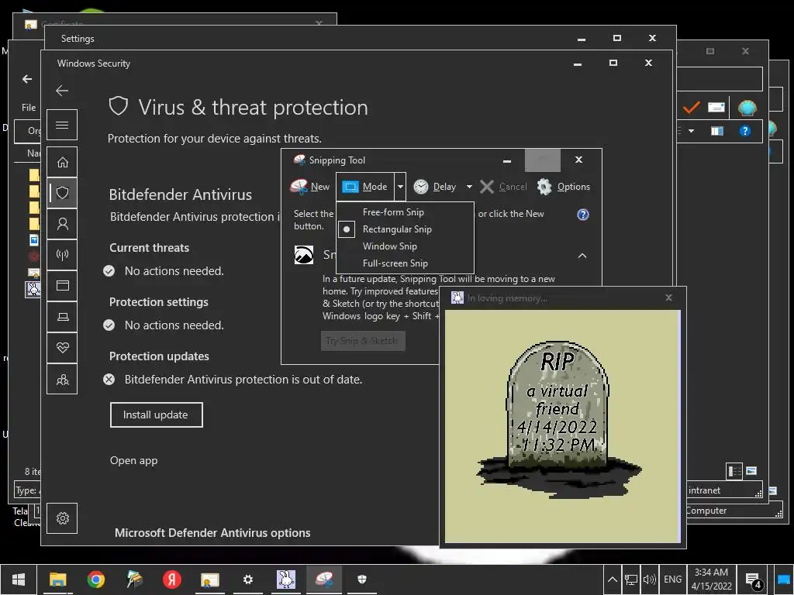
Task: Click the 'Current threats' heading
Action: (150, 247)
